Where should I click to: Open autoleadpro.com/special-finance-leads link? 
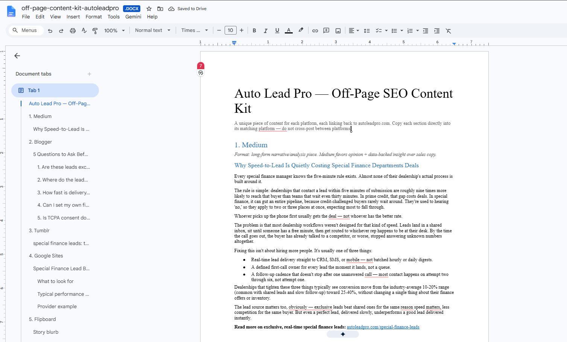click(x=383, y=327)
